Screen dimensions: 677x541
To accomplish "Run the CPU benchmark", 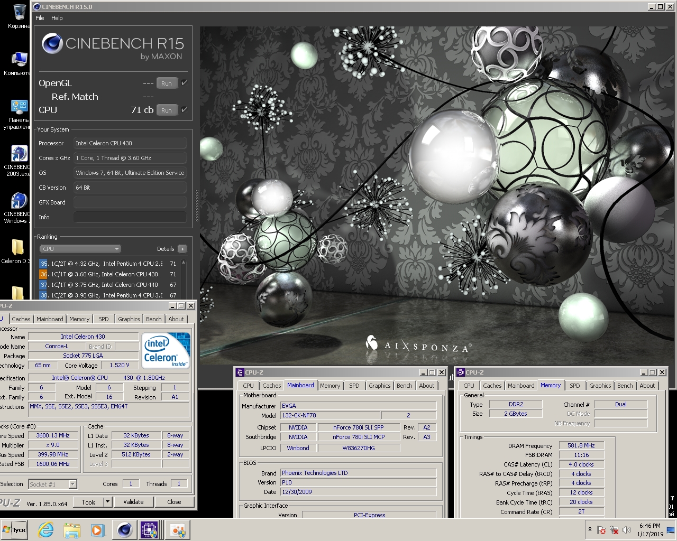I will click(167, 110).
